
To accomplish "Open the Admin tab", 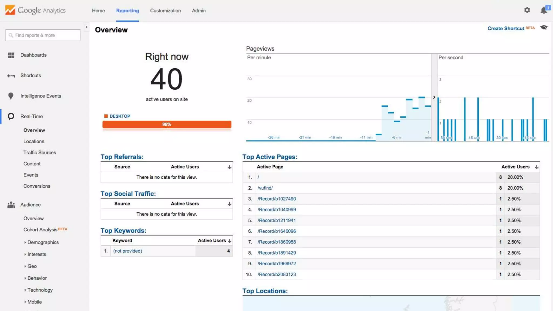I will [x=198, y=11].
